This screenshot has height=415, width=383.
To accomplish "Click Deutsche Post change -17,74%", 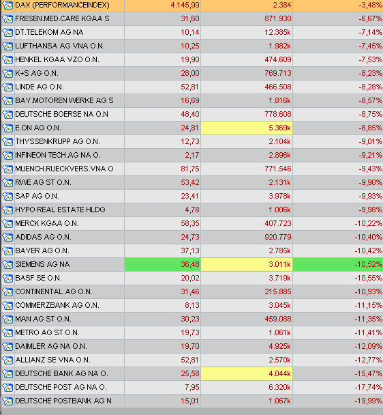I will (369, 387).
